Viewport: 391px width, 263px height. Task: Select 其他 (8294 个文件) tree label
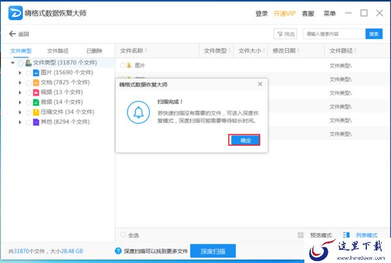pos(65,122)
